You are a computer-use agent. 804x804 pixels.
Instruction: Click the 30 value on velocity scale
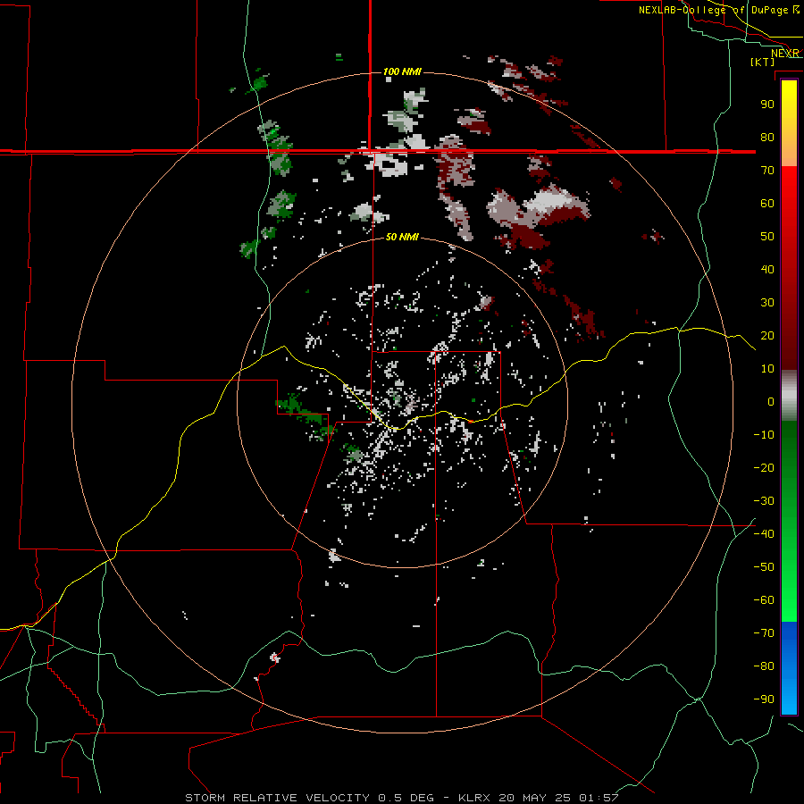click(767, 303)
